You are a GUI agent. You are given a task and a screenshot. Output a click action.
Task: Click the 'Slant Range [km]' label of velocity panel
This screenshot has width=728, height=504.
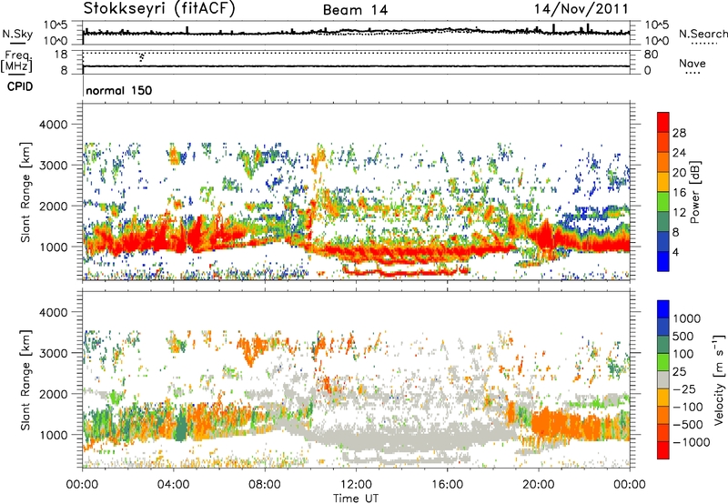click(x=25, y=380)
